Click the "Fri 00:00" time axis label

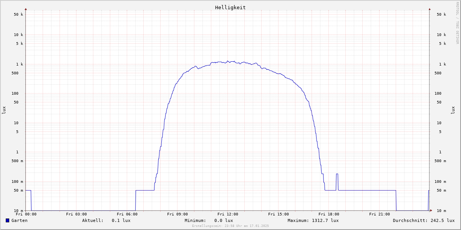pyautogui.click(x=26, y=214)
